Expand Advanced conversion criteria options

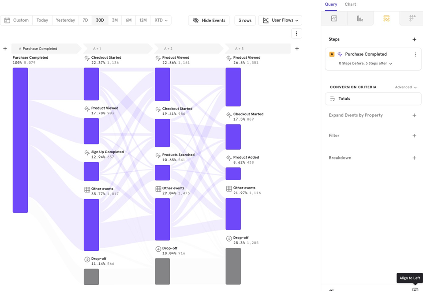406,87
